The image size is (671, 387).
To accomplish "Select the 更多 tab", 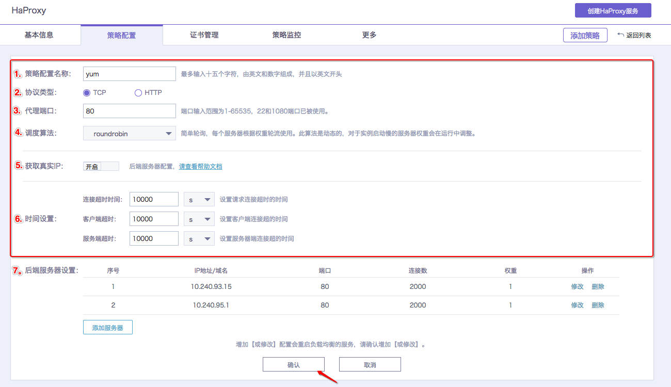I will (370, 35).
